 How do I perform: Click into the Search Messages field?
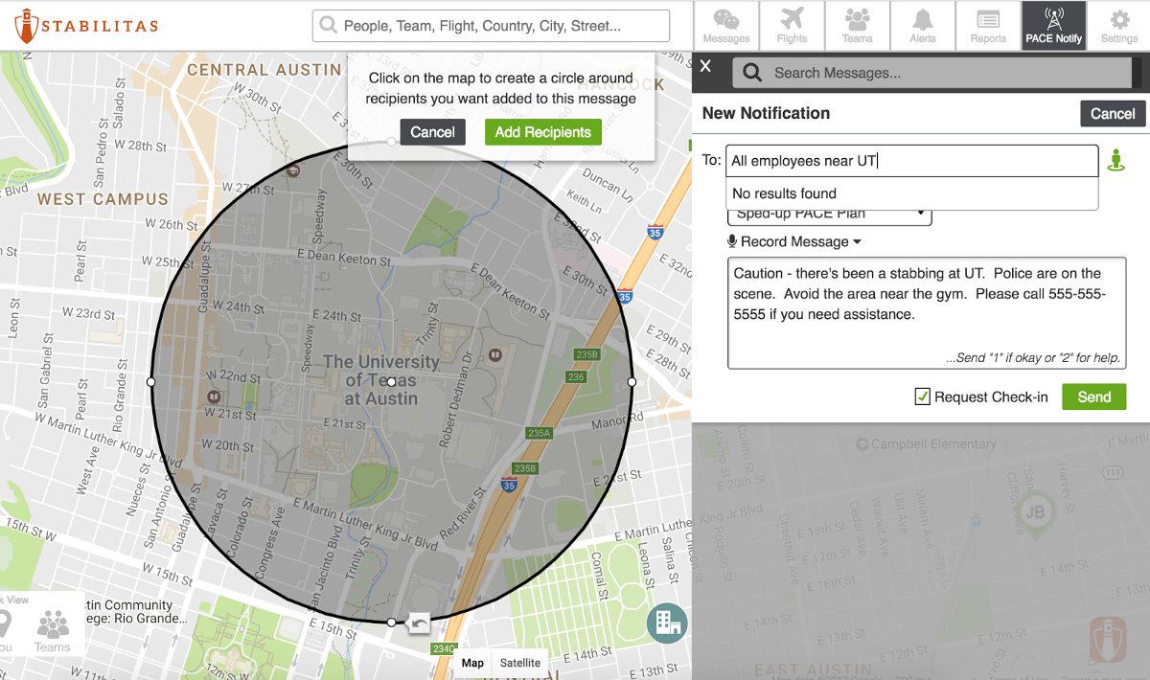(931, 73)
